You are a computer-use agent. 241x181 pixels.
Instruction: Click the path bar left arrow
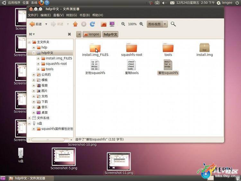tap(79, 34)
